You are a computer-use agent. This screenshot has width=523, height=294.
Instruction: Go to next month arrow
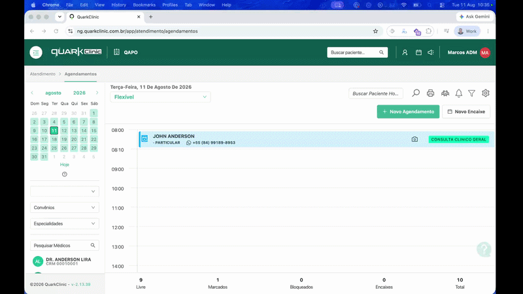point(97,93)
